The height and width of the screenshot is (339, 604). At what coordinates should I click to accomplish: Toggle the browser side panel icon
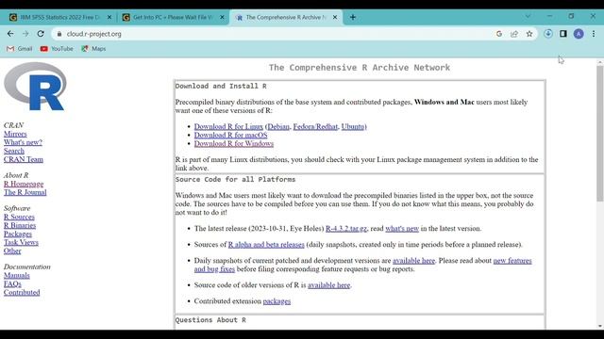563,34
